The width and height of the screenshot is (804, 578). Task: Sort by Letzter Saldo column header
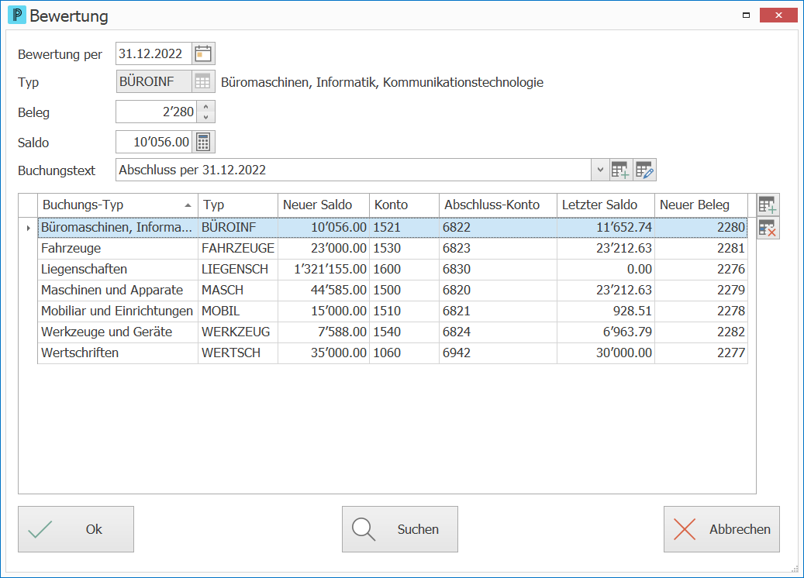pyautogui.click(x=606, y=205)
